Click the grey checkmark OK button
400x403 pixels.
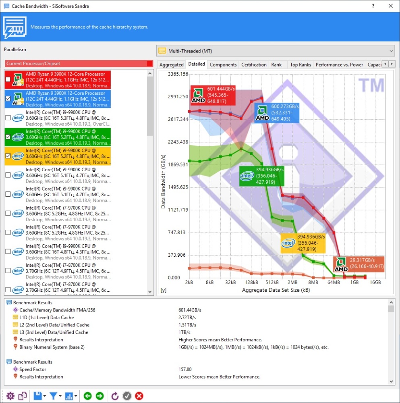tap(127, 396)
